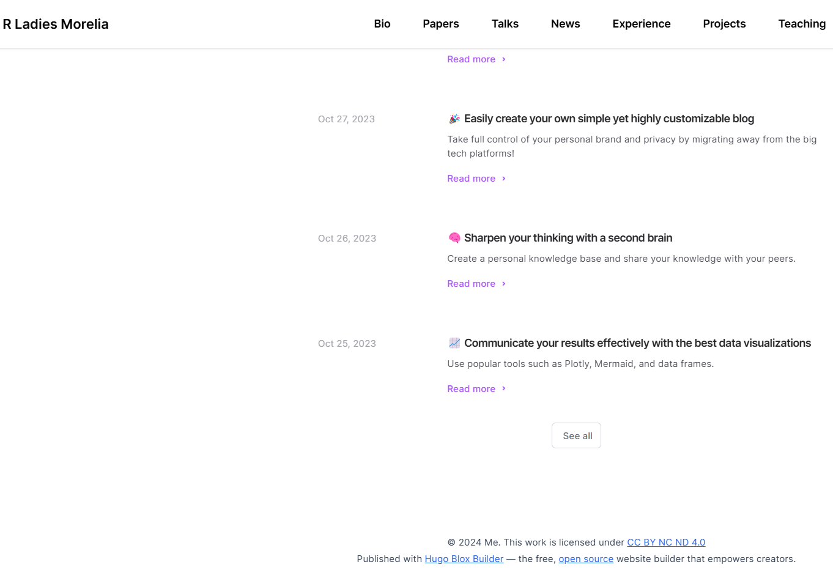Click the See all button

[x=576, y=435]
